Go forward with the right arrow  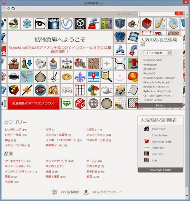point(9,9)
